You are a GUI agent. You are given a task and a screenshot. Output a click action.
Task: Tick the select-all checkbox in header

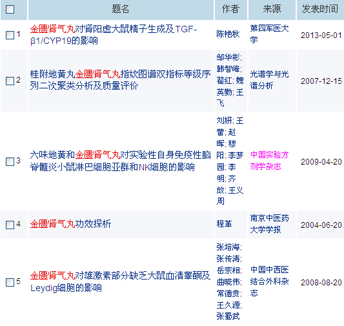(x=10, y=10)
